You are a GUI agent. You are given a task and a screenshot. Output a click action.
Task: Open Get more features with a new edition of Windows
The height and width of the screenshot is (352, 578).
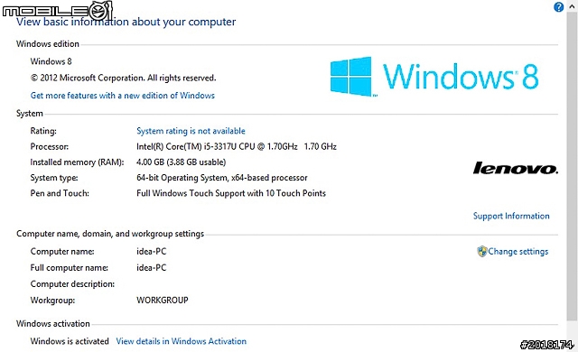pyautogui.click(x=123, y=96)
